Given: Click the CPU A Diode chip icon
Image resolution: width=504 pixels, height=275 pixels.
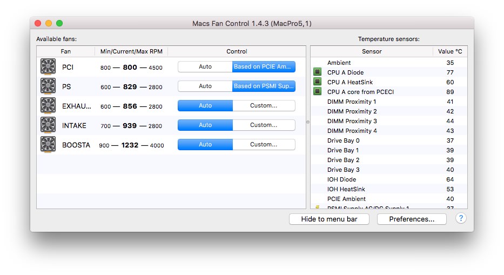Looking at the screenshot, I should click(317, 72).
